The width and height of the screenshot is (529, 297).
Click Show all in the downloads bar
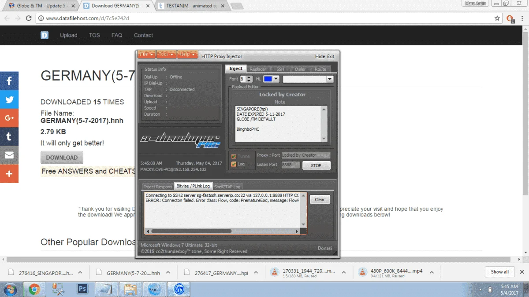(x=500, y=272)
